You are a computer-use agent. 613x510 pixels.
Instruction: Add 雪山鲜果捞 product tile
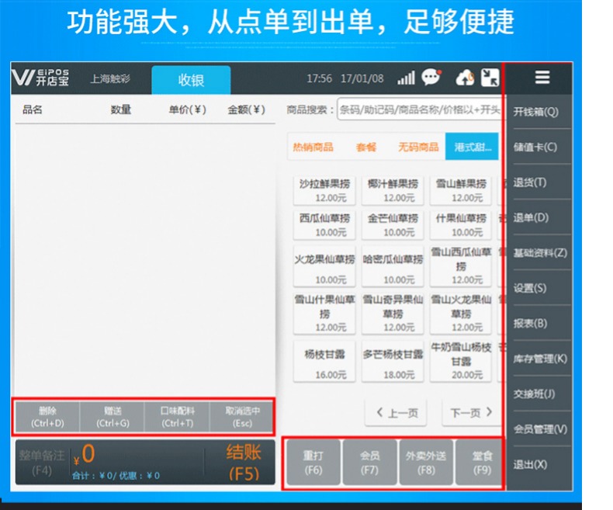pos(461,190)
